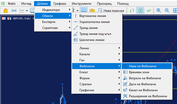The image size is (177, 104).
Task: Choose Канал на Фибоначи
Action: pyautogui.click(x=147, y=90)
